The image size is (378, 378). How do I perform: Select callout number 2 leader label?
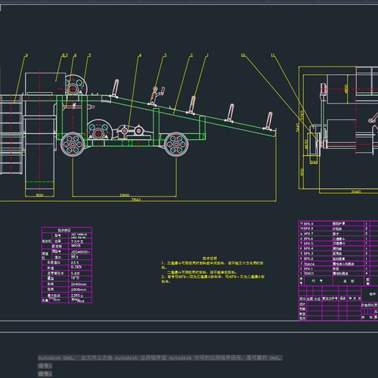[191, 55]
